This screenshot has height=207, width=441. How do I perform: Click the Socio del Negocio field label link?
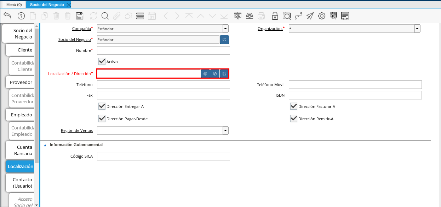click(x=75, y=39)
